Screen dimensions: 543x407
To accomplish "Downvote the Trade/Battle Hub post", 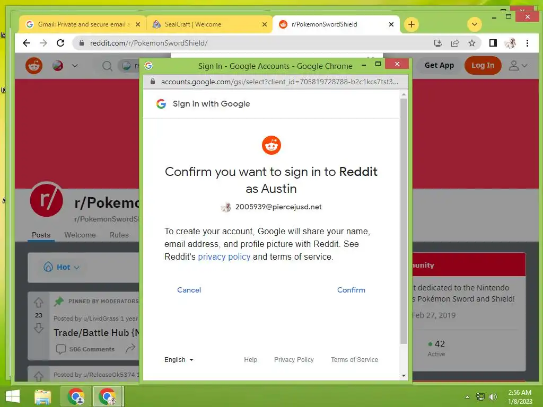I will click(38, 328).
